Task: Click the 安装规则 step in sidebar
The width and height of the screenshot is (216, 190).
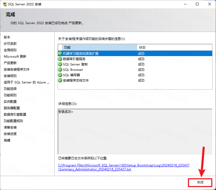Action: pyautogui.click(x=10, y=76)
